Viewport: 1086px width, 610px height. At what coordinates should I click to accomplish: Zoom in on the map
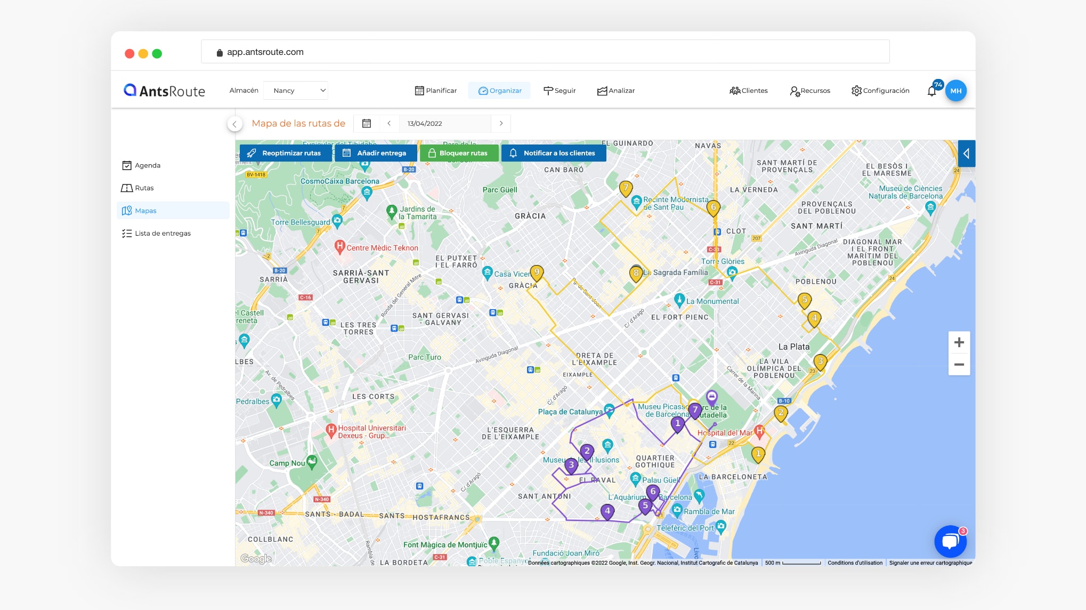pyautogui.click(x=959, y=342)
